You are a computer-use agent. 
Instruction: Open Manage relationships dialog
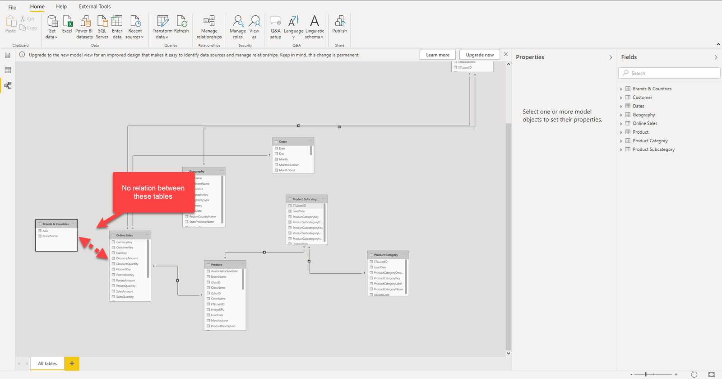pos(209,27)
